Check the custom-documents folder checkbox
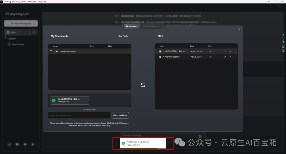Screen dimensions: 286x154 51,51
